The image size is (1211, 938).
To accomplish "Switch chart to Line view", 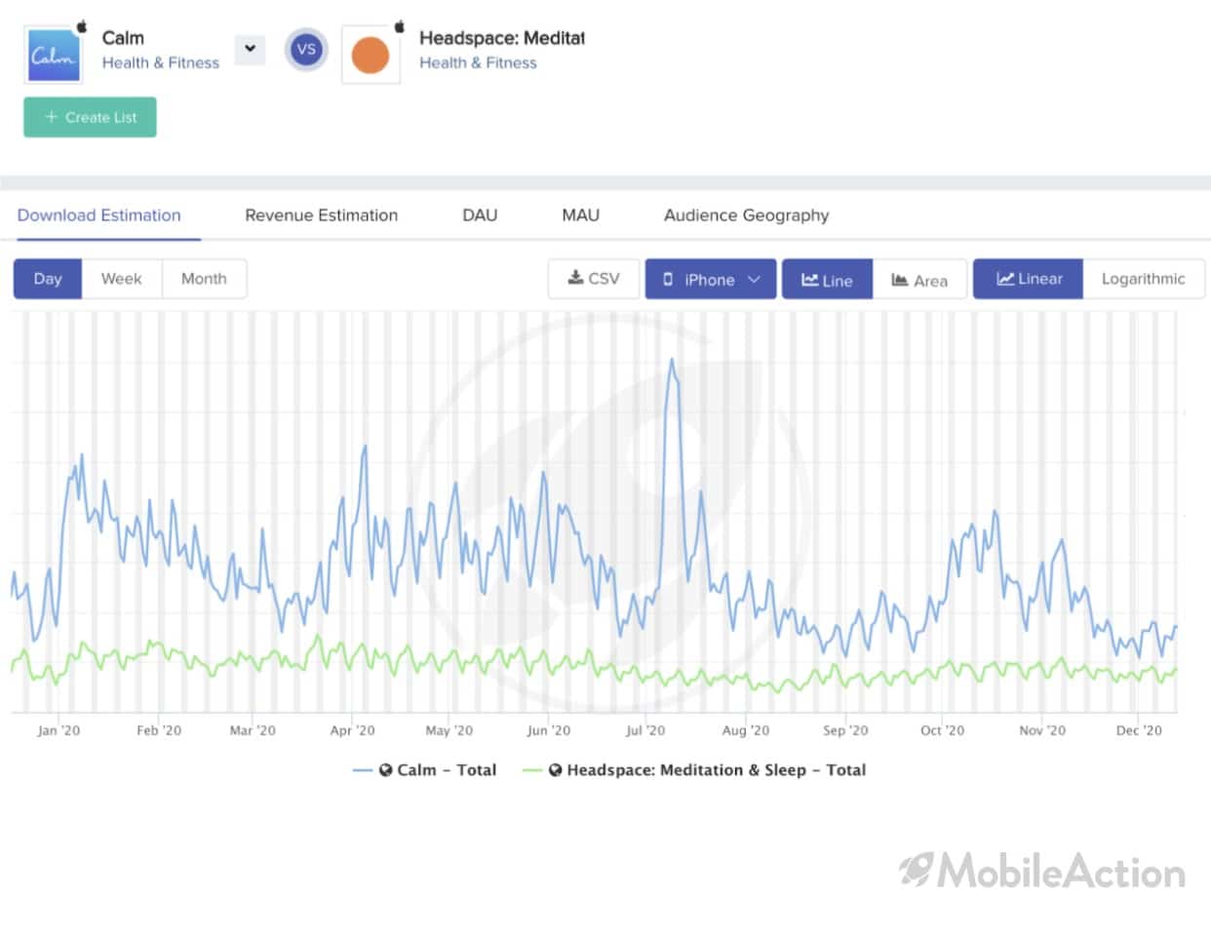I will point(827,279).
